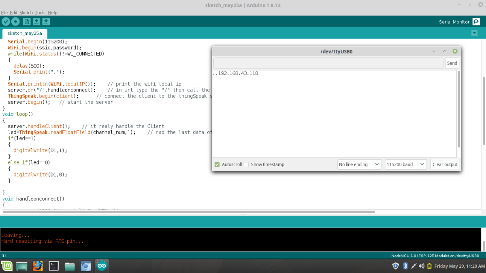Click the Open sketch toolbar icon
Viewport: 486px width, 273px height.
tap(36, 21)
